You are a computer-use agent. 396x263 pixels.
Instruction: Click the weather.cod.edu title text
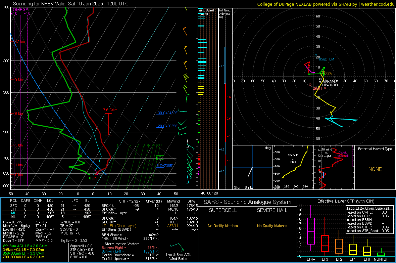(378, 4)
